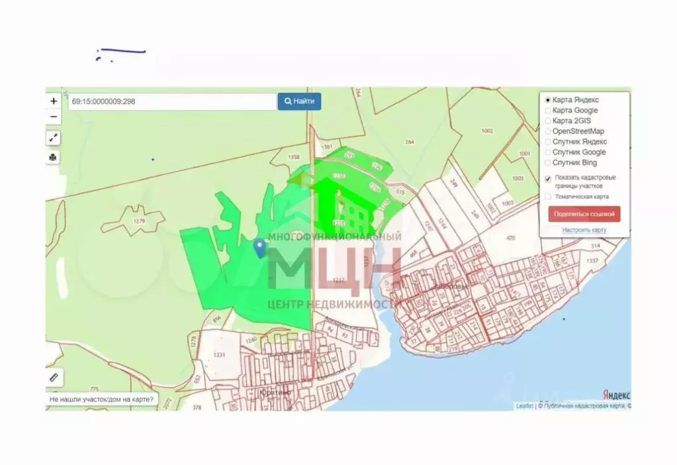This screenshot has width=677, height=465.
Task: Click the print map icon
Action: [x=54, y=157]
